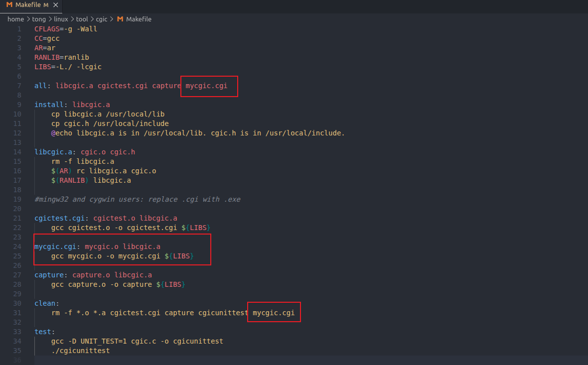Click 'rm -f libcgic.a' command
The image size is (588, 365).
coord(83,161)
